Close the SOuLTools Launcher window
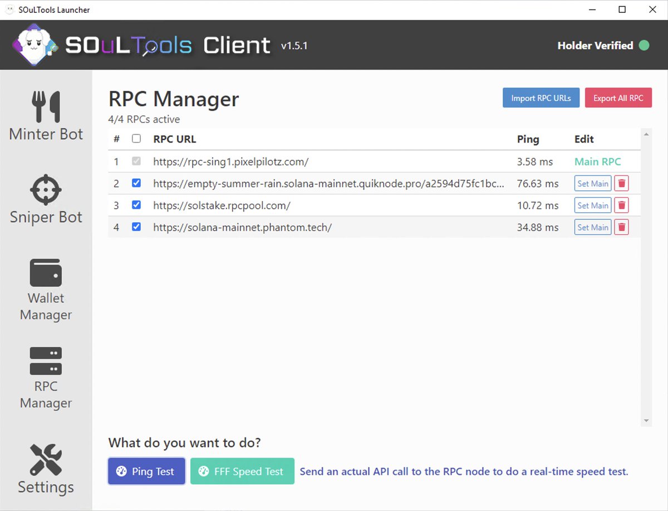 tap(652, 9)
